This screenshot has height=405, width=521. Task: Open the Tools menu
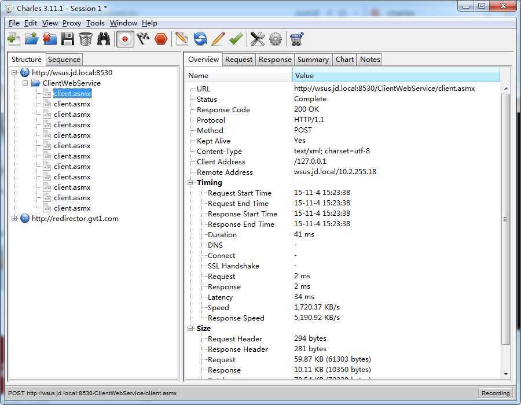pos(96,23)
